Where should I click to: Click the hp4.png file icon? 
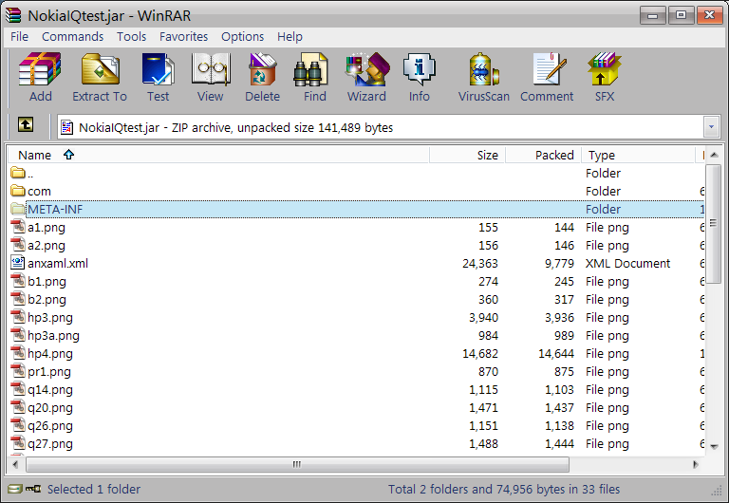click(x=18, y=354)
